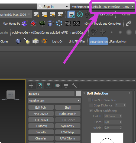Click the purple particle cluster icon

pos(24,23)
